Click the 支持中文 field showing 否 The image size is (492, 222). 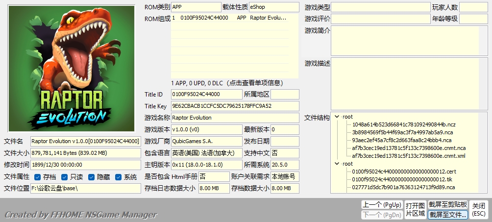tap(285, 153)
